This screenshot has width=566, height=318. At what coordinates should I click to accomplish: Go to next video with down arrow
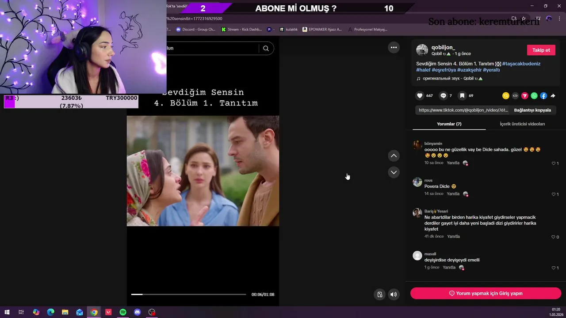click(x=394, y=172)
